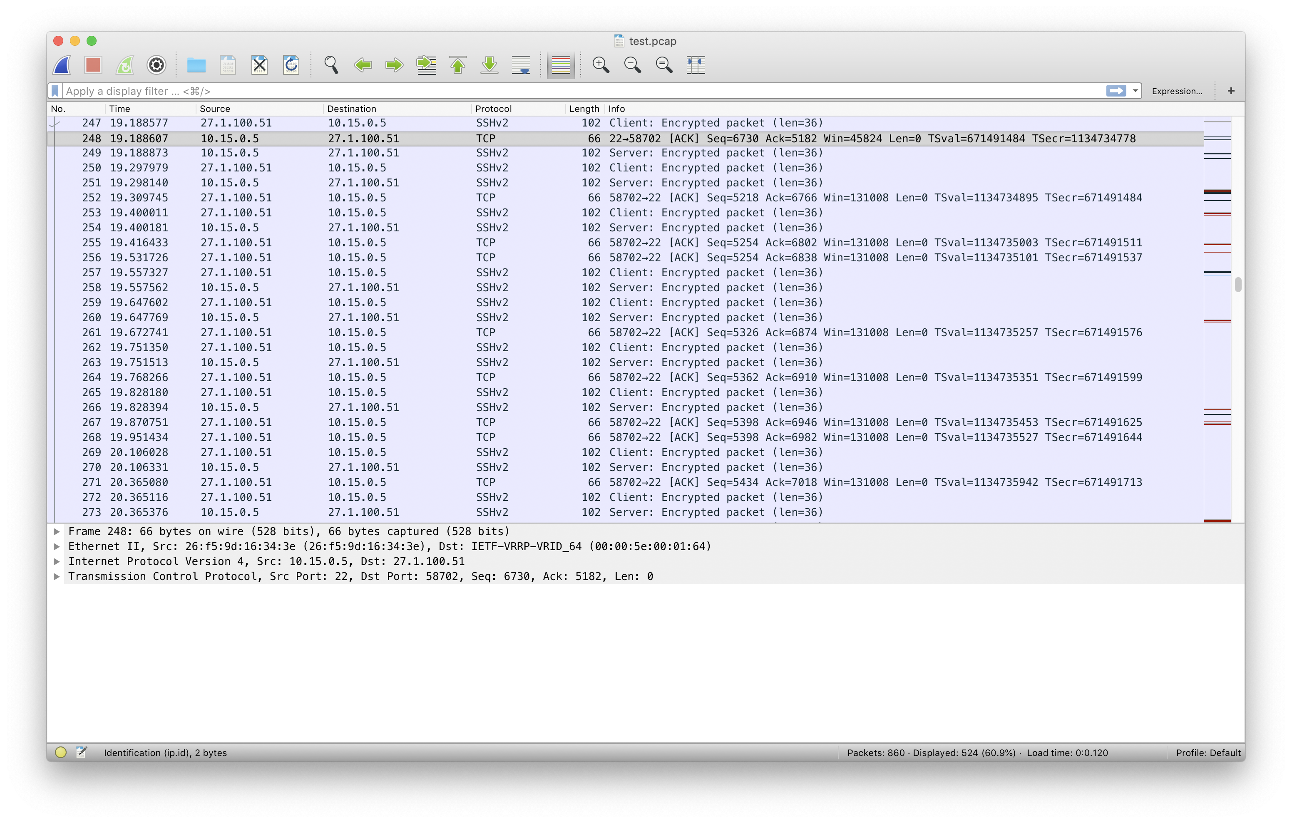The width and height of the screenshot is (1292, 823).
Task: Click the Identification (ip.id) status text
Action: pos(165,752)
